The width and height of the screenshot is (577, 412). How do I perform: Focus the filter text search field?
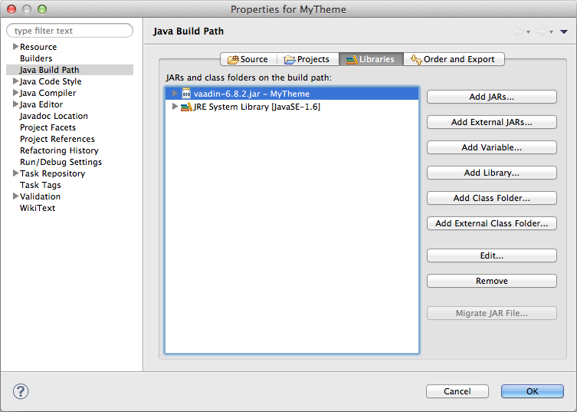tap(70, 31)
